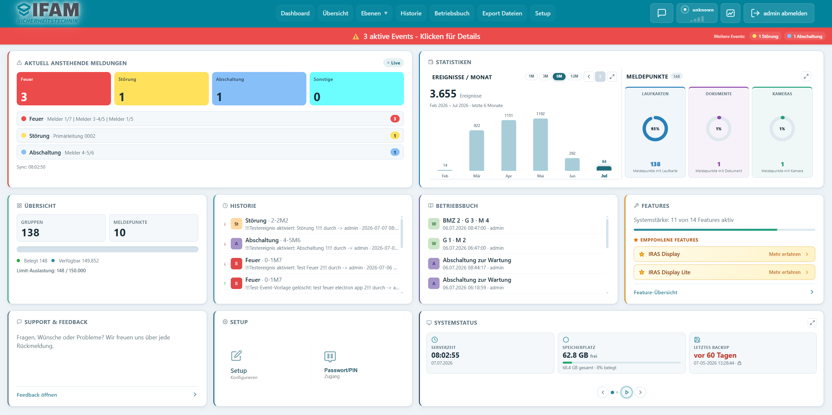
Task: Go to the Historie tab
Action: pos(411,13)
